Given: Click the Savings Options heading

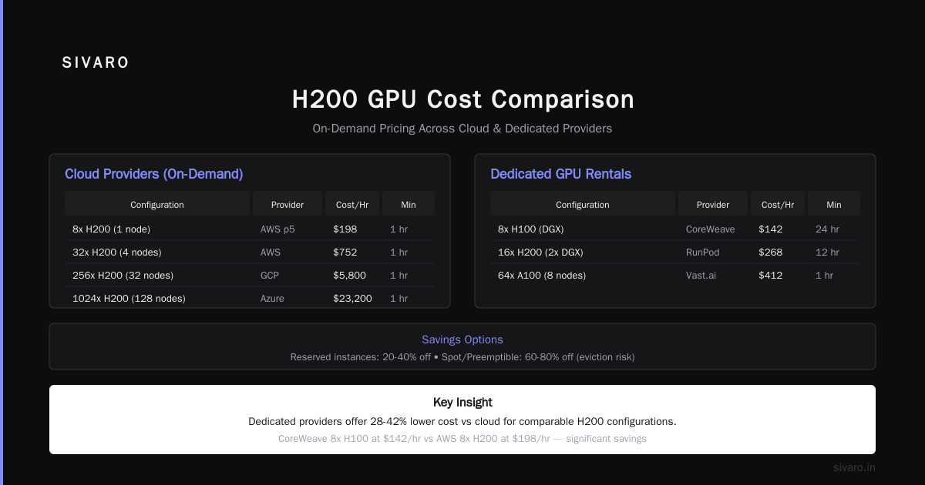Looking at the screenshot, I should pyautogui.click(x=462, y=339).
